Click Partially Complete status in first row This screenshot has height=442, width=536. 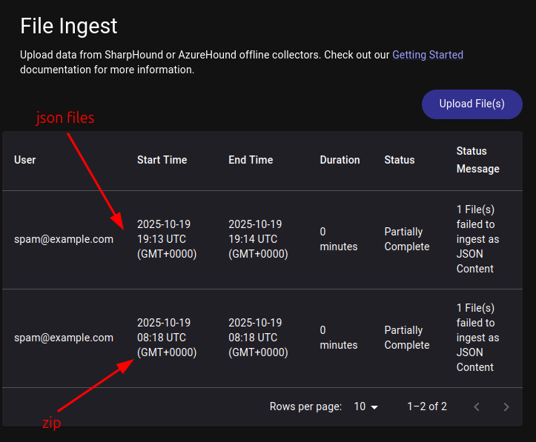pyautogui.click(x=406, y=239)
